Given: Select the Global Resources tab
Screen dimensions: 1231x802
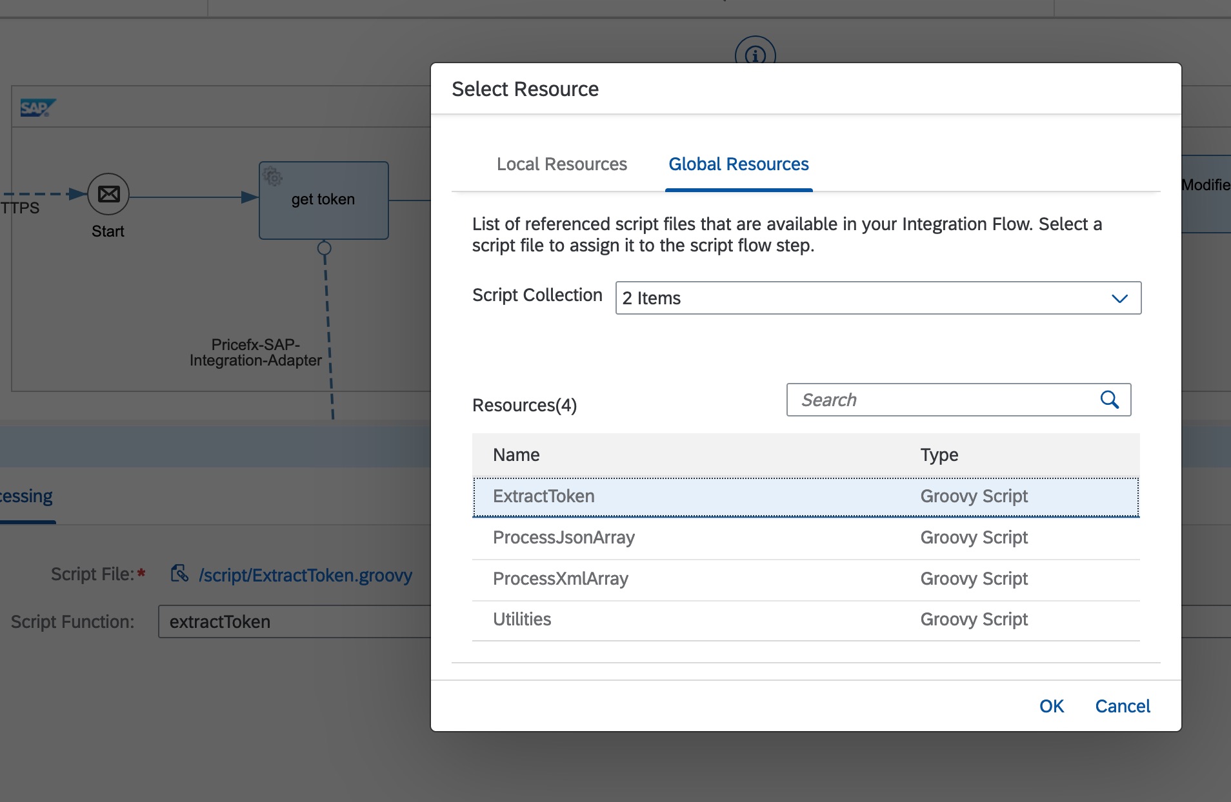Looking at the screenshot, I should pos(738,164).
